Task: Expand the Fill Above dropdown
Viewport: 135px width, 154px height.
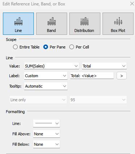Action: coord(47,134)
